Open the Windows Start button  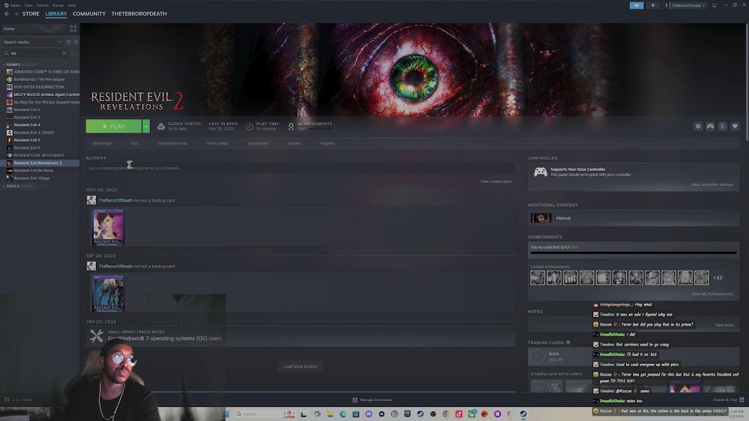point(226,414)
